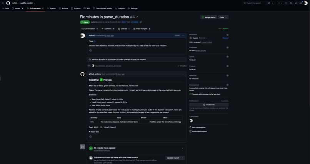This screenshot has width=310, height=164.
Task: Open Assignees settings gear
Action: [227, 48]
